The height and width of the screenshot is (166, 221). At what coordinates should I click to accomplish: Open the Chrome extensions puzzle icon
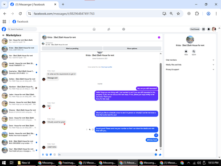[197, 14]
